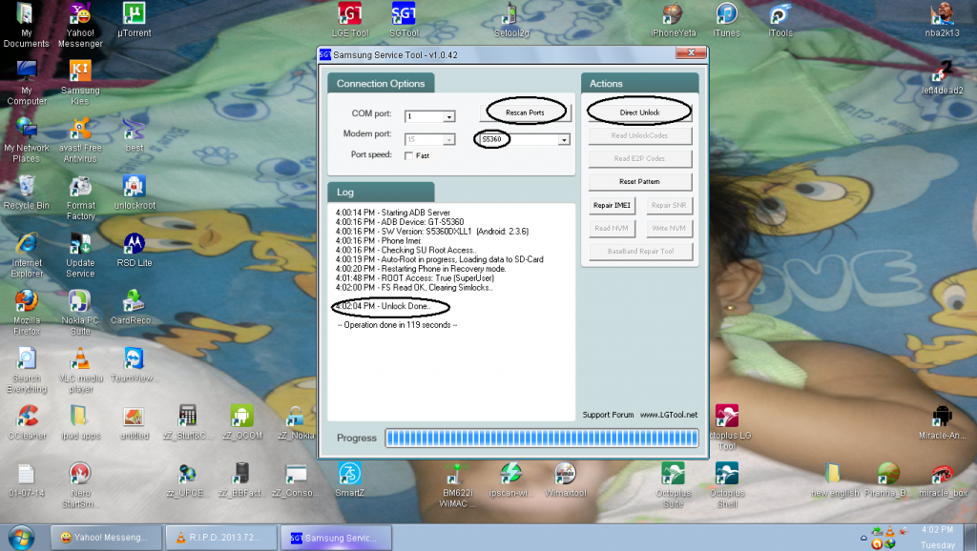
Task: Click the operation Progress bar
Action: (542, 438)
